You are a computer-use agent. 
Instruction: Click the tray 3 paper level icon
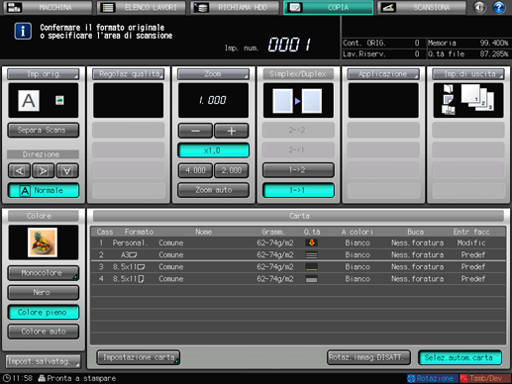311,267
